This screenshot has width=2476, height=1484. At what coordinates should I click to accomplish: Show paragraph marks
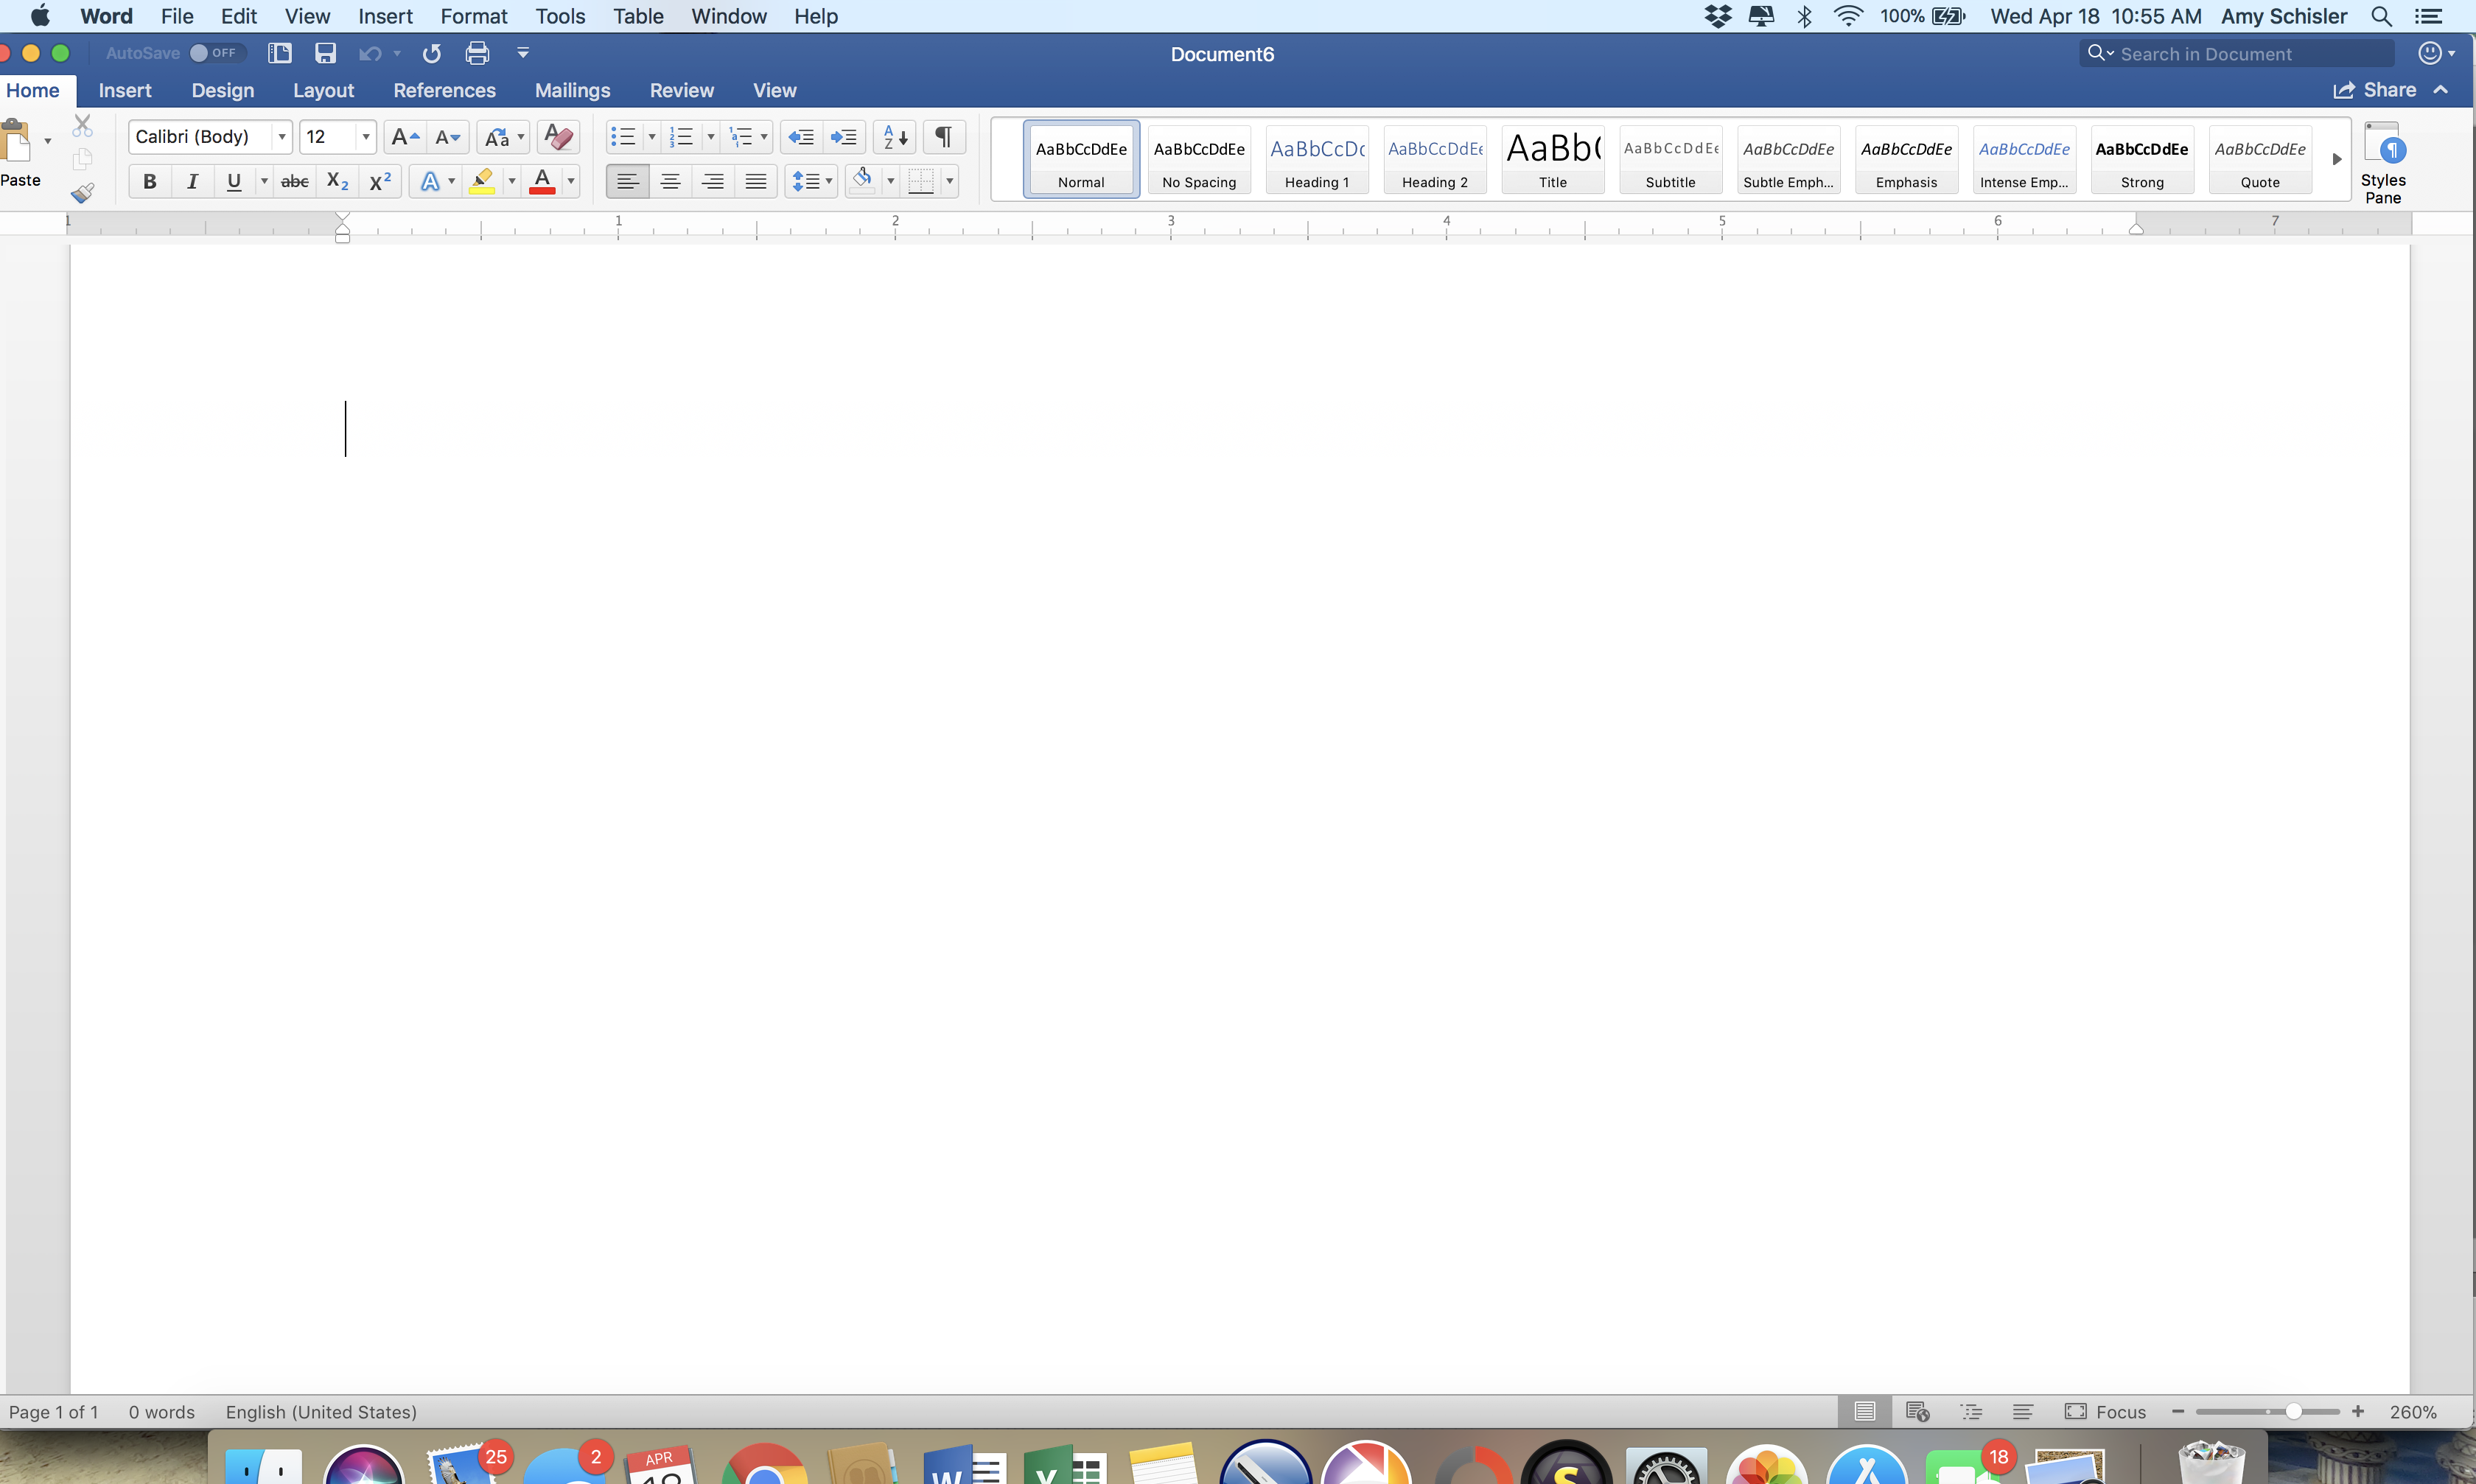[943, 137]
